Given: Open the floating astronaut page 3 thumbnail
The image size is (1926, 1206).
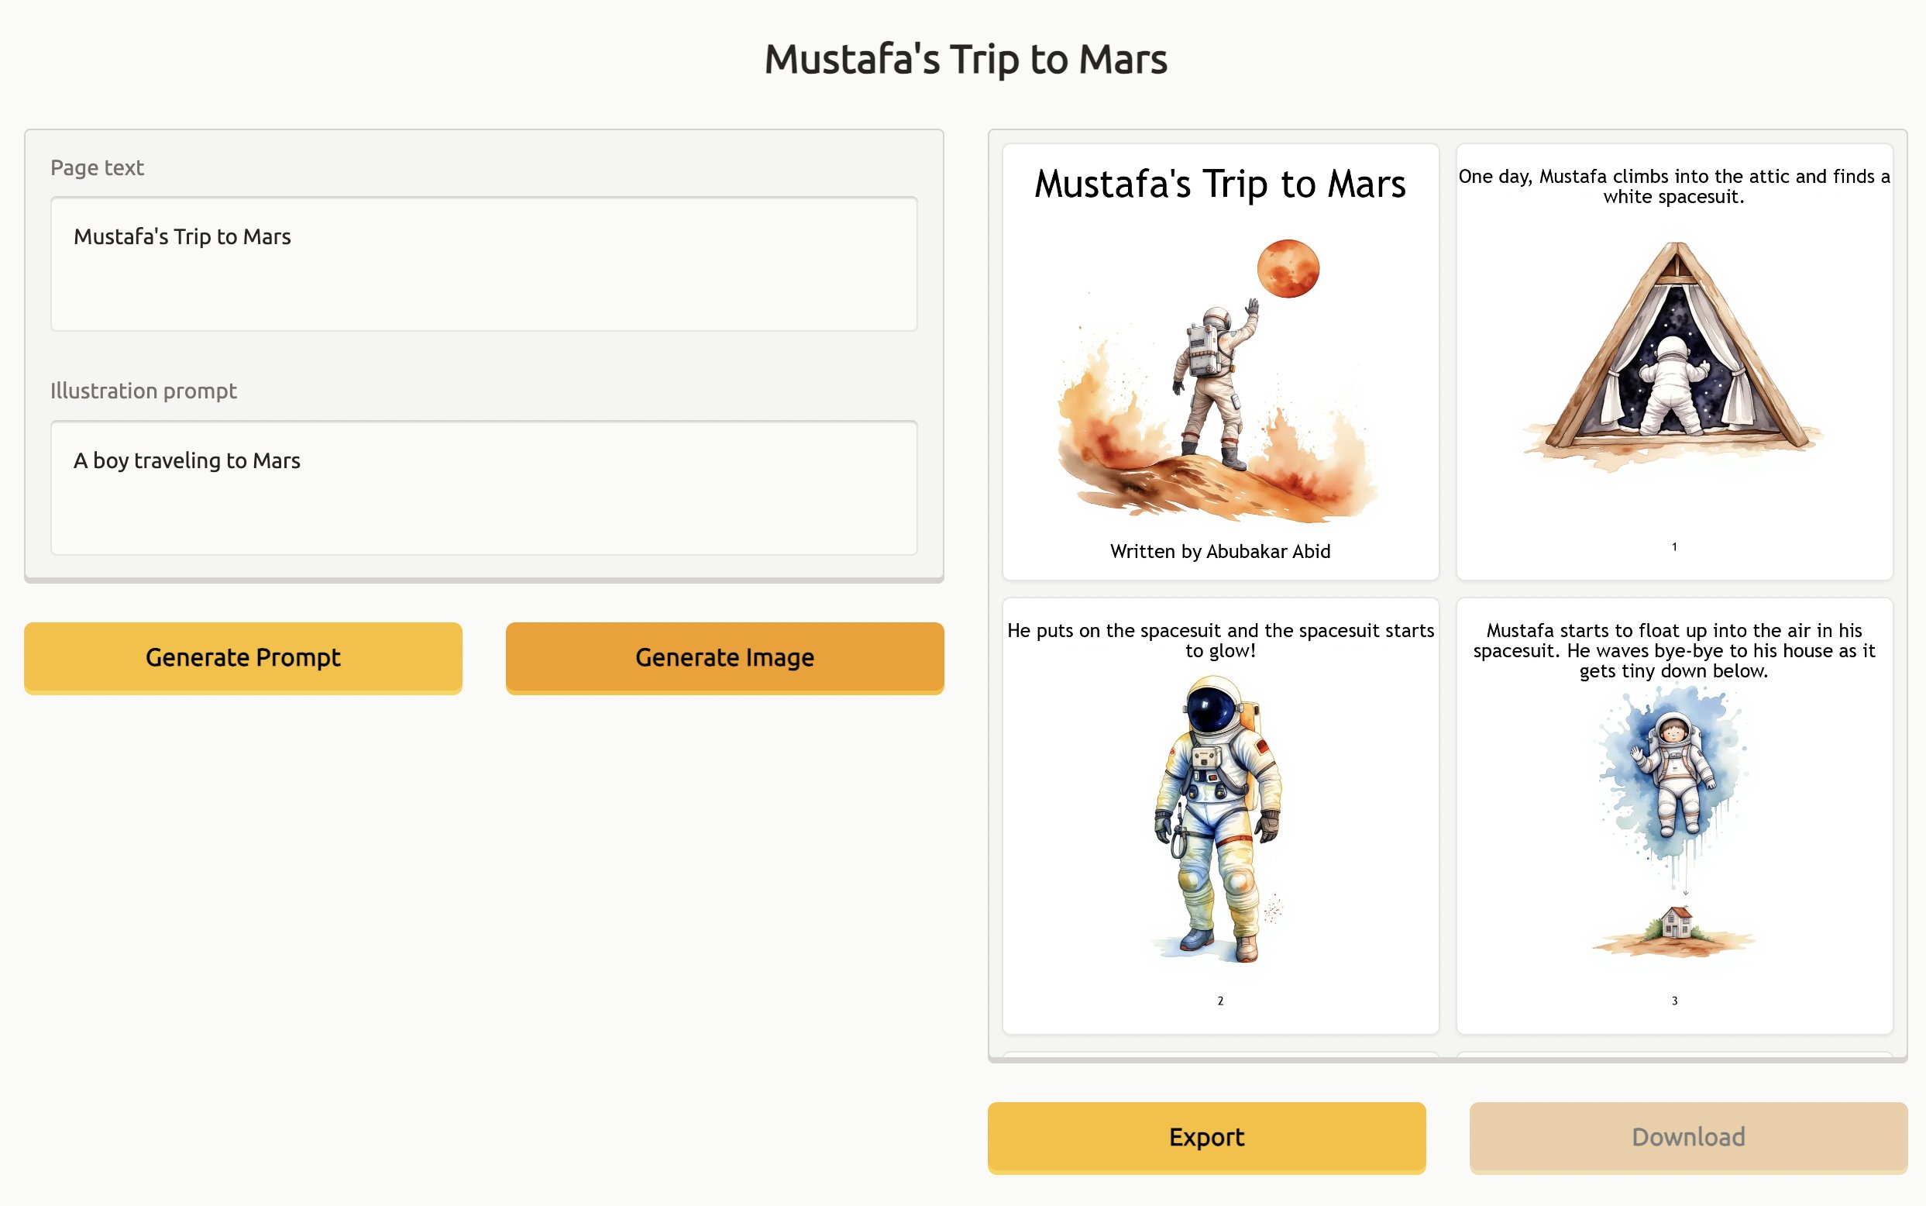Looking at the screenshot, I should [1673, 815].
